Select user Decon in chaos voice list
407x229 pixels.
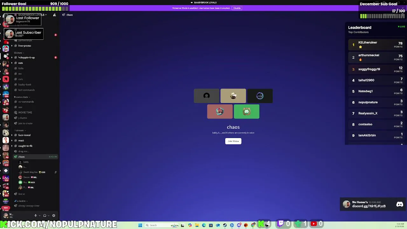tap(26, 177)
